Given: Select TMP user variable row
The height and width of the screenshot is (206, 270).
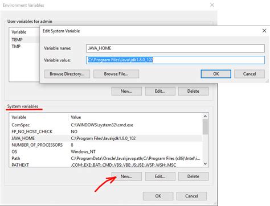Looking at the screenshot, I should [x=24, y=46].
